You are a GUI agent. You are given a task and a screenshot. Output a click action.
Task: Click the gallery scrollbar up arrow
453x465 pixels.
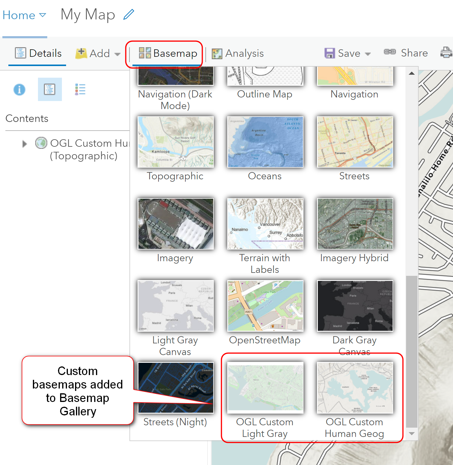[412, 73]
